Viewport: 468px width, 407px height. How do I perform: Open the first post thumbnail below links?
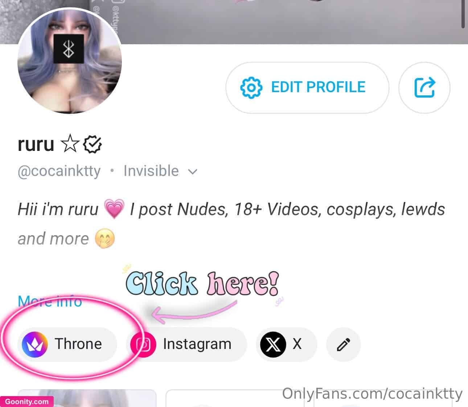[x=87, y=398]
